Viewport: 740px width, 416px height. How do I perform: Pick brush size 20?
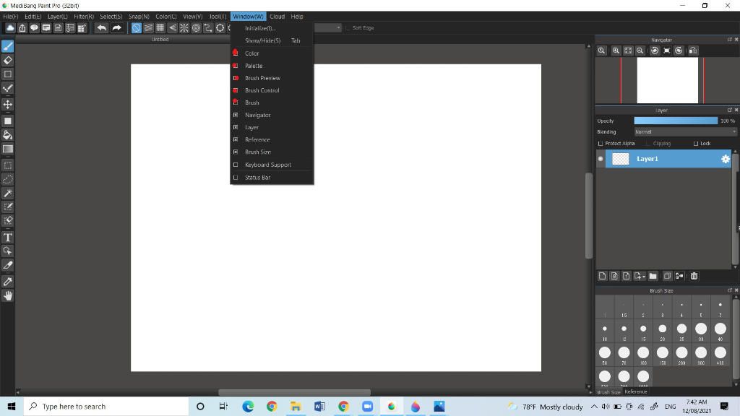[x=663, y=331]
